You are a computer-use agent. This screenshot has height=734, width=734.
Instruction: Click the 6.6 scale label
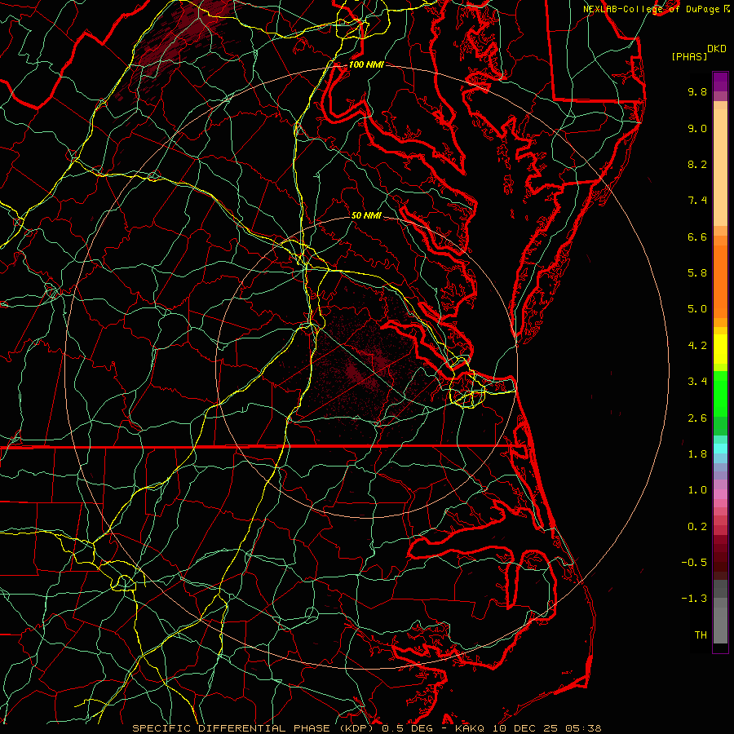click(697, 237)
